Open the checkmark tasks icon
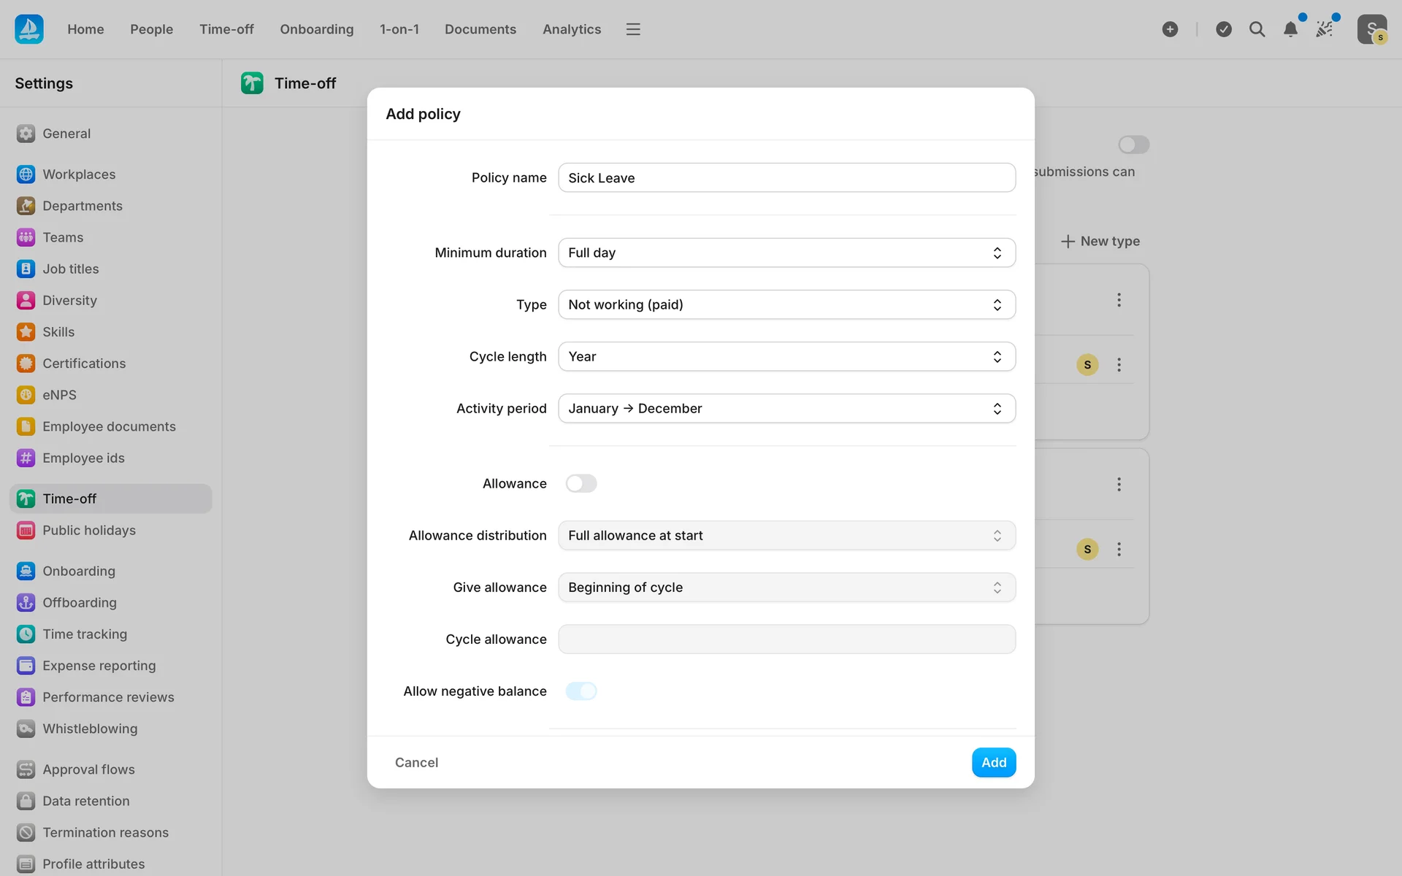The image size is (1402, 876). [1224, 29]
